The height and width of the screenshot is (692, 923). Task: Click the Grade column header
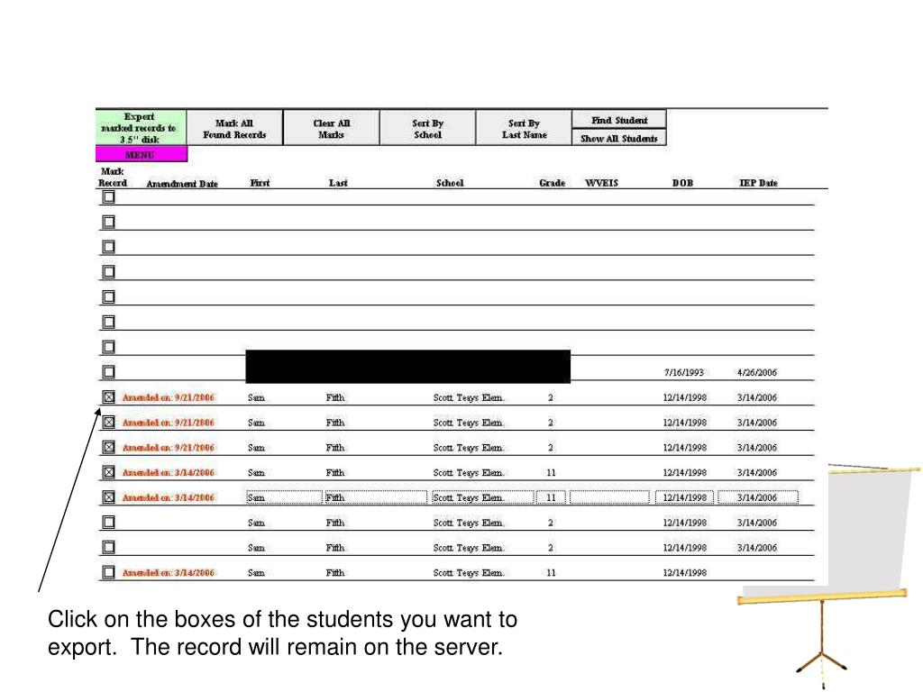553,183
